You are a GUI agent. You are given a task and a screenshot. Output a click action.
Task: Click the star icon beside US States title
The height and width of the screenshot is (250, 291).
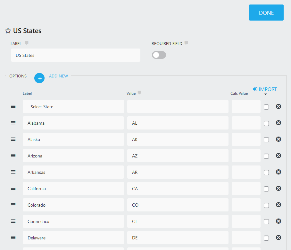[8, 31]
